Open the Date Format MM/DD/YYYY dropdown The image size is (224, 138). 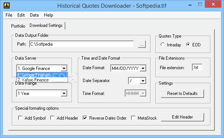[x=143, y=68]
